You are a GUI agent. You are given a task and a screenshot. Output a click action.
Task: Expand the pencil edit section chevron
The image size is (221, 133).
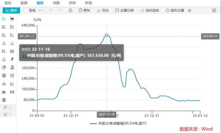click(10, 114)
